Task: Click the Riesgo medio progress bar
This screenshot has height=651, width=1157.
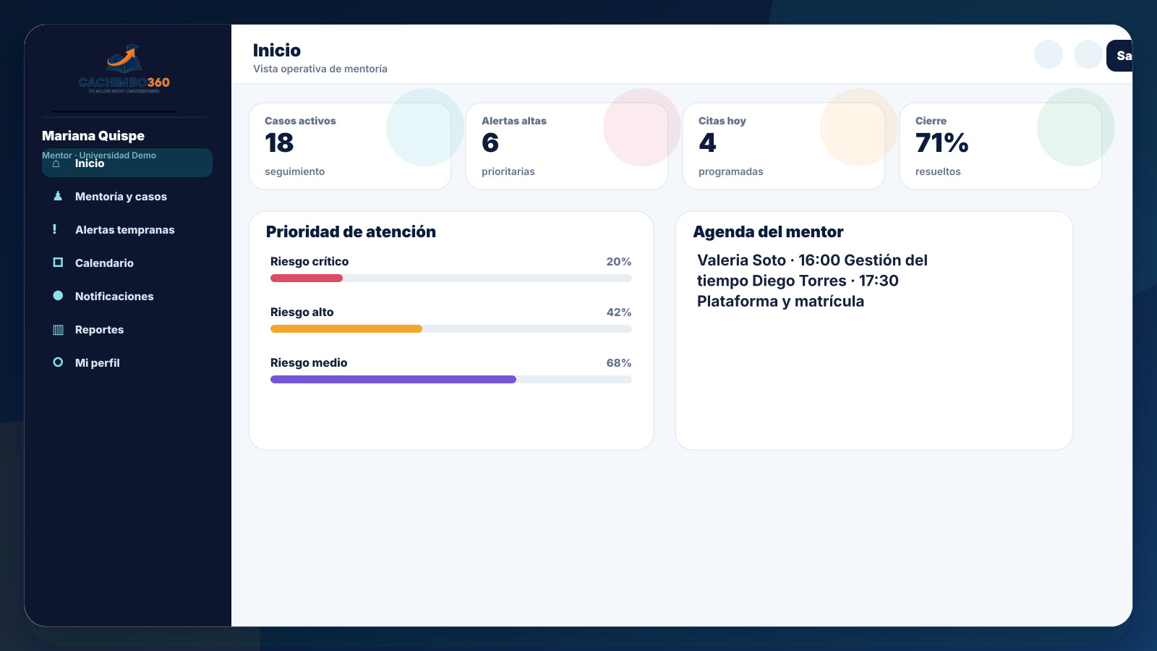Action: [x=451, y=380]
